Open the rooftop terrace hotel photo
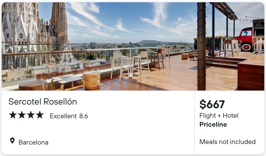This screenshot has height=156, width=266. (133, 46)
